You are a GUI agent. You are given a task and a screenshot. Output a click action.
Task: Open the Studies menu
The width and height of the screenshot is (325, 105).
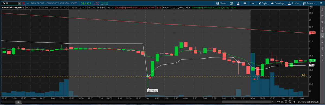294,3
